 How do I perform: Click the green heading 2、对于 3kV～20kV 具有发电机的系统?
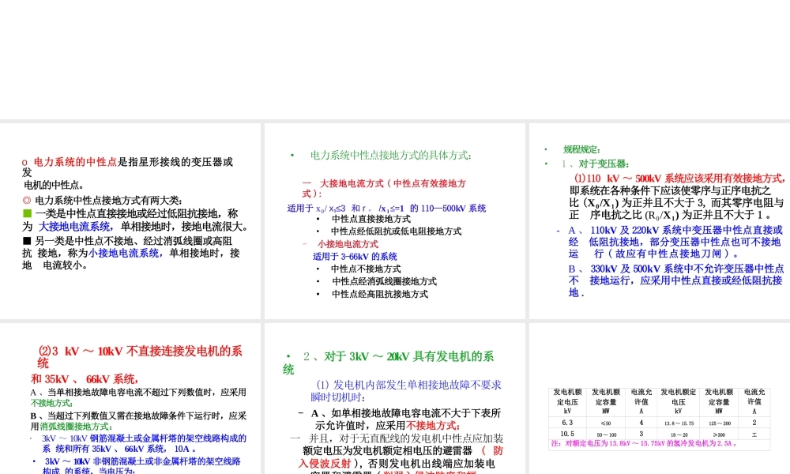coord(388,363)
